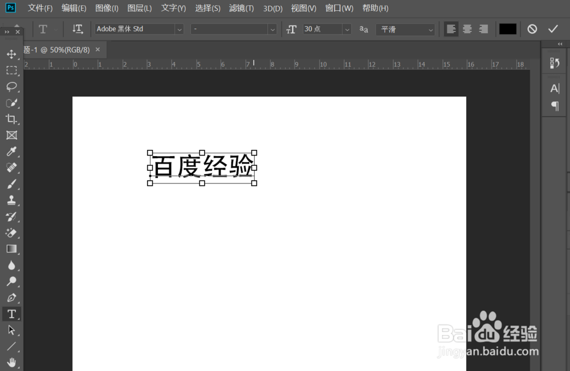Open the Type tool preset picker
Screen dimensions: 570x371
[47, 29]
